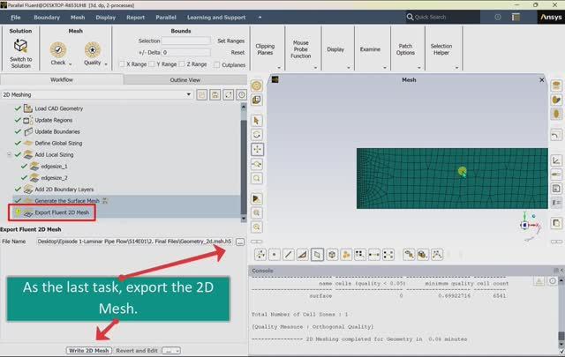Screen dimensions: 565x357
Task: Expand the Patch Options group
Action: (419, 68)
